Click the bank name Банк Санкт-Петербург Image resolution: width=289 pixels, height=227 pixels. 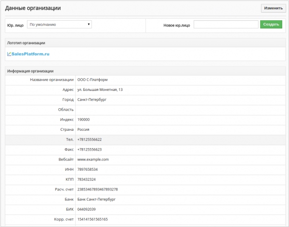point(96,200)
